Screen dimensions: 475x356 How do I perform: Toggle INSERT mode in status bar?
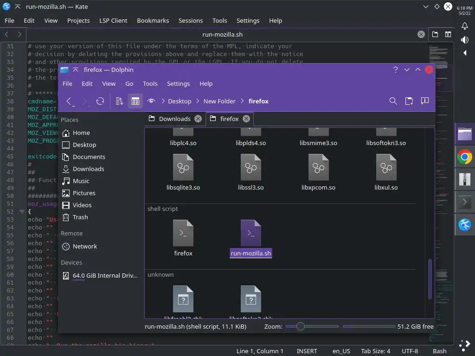[307, 351]
